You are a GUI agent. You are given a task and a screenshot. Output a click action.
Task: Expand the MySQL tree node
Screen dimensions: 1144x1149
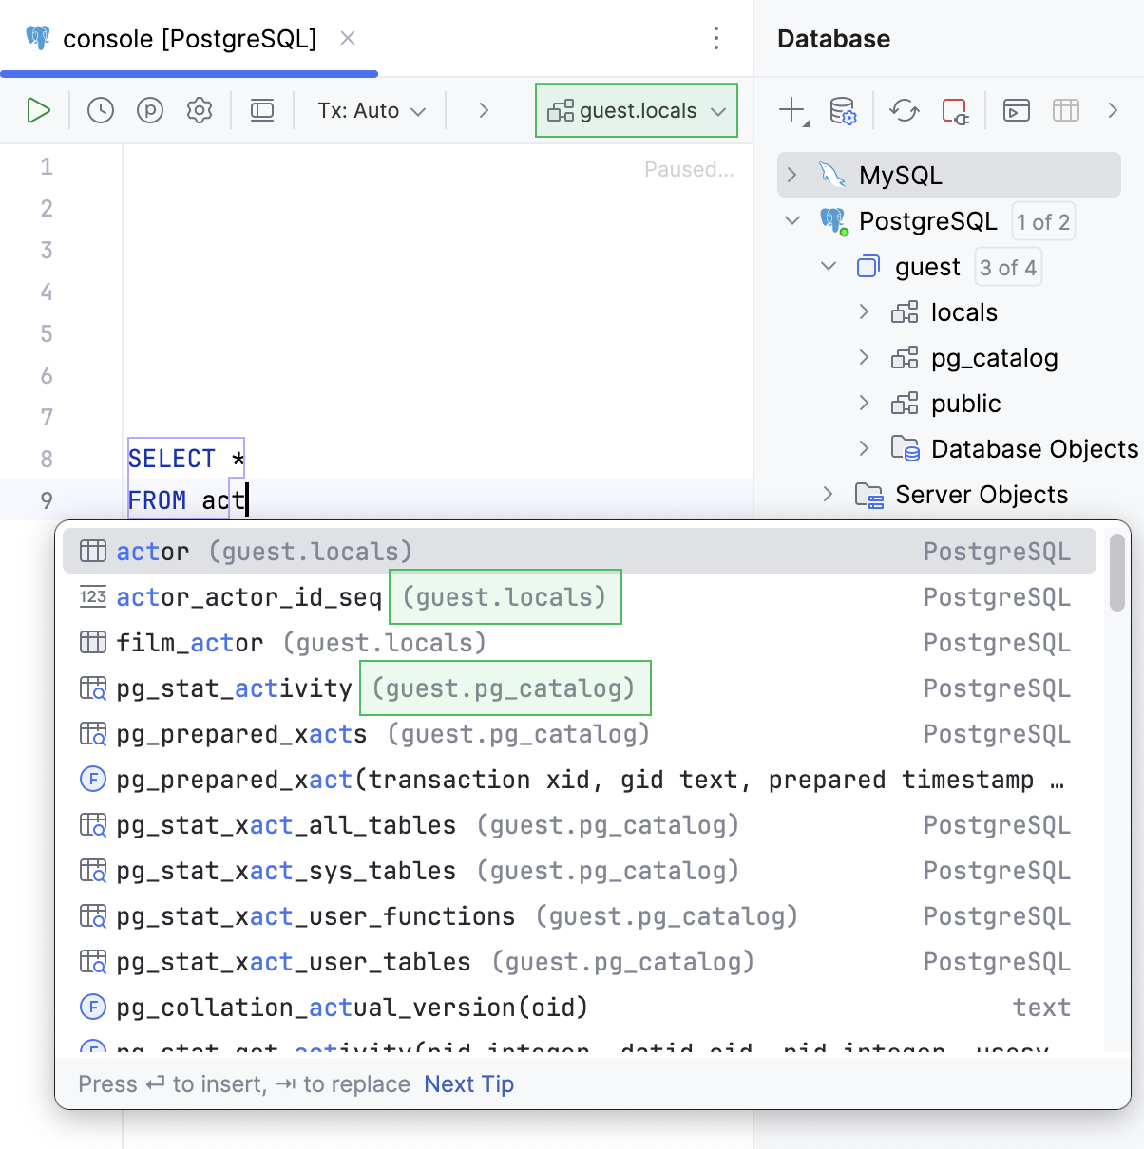pos(791,175)
